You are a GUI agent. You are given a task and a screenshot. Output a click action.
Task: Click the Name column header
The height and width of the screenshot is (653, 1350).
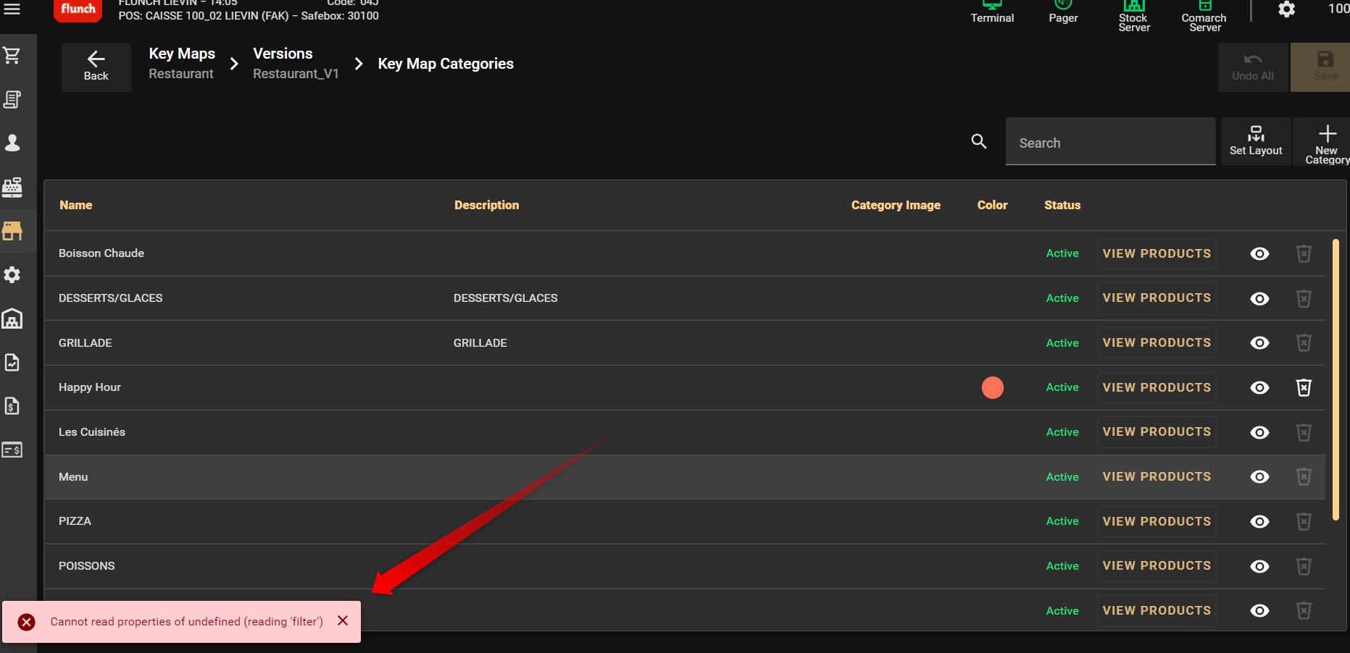tap(76, 206)
